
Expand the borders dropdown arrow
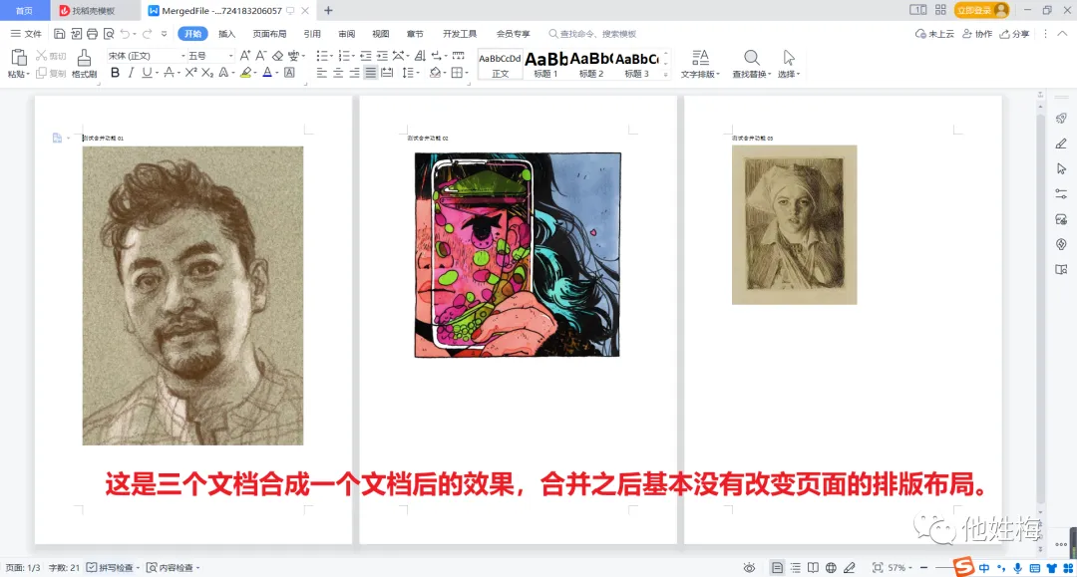point(467,74)
